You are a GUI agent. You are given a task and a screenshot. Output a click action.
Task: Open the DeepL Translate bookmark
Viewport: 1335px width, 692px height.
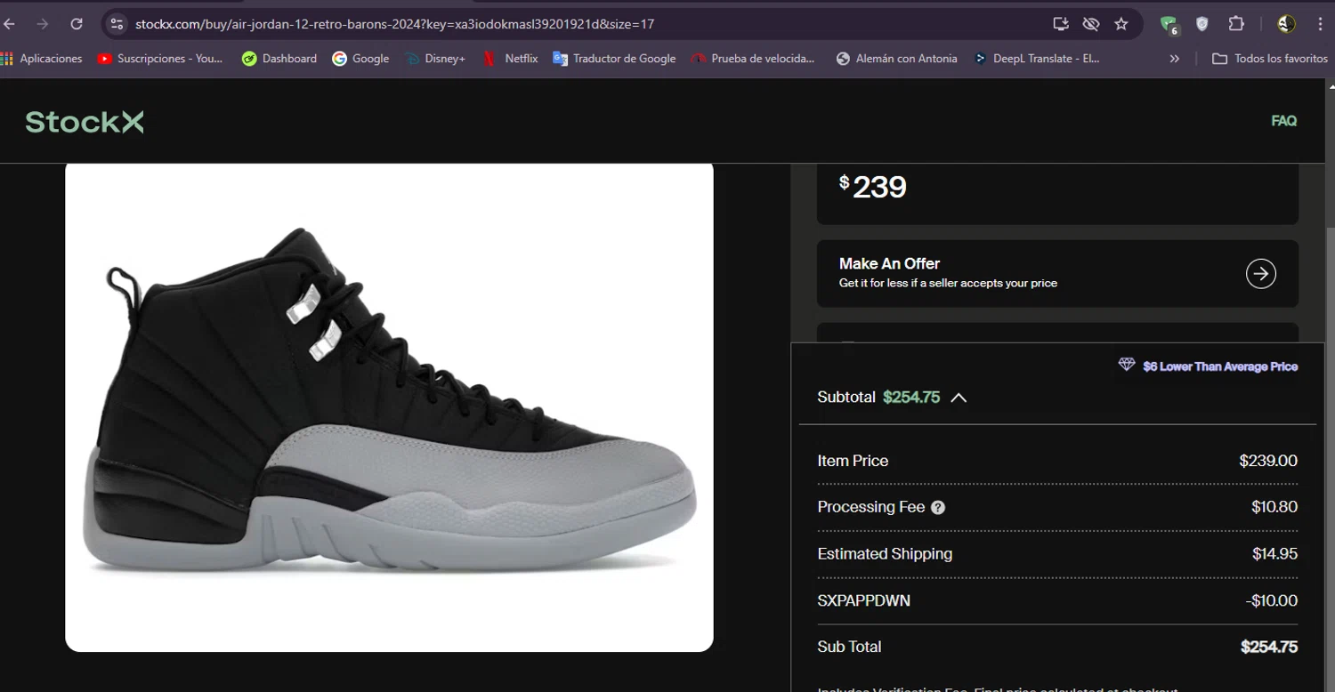[x=1037, y=59]
